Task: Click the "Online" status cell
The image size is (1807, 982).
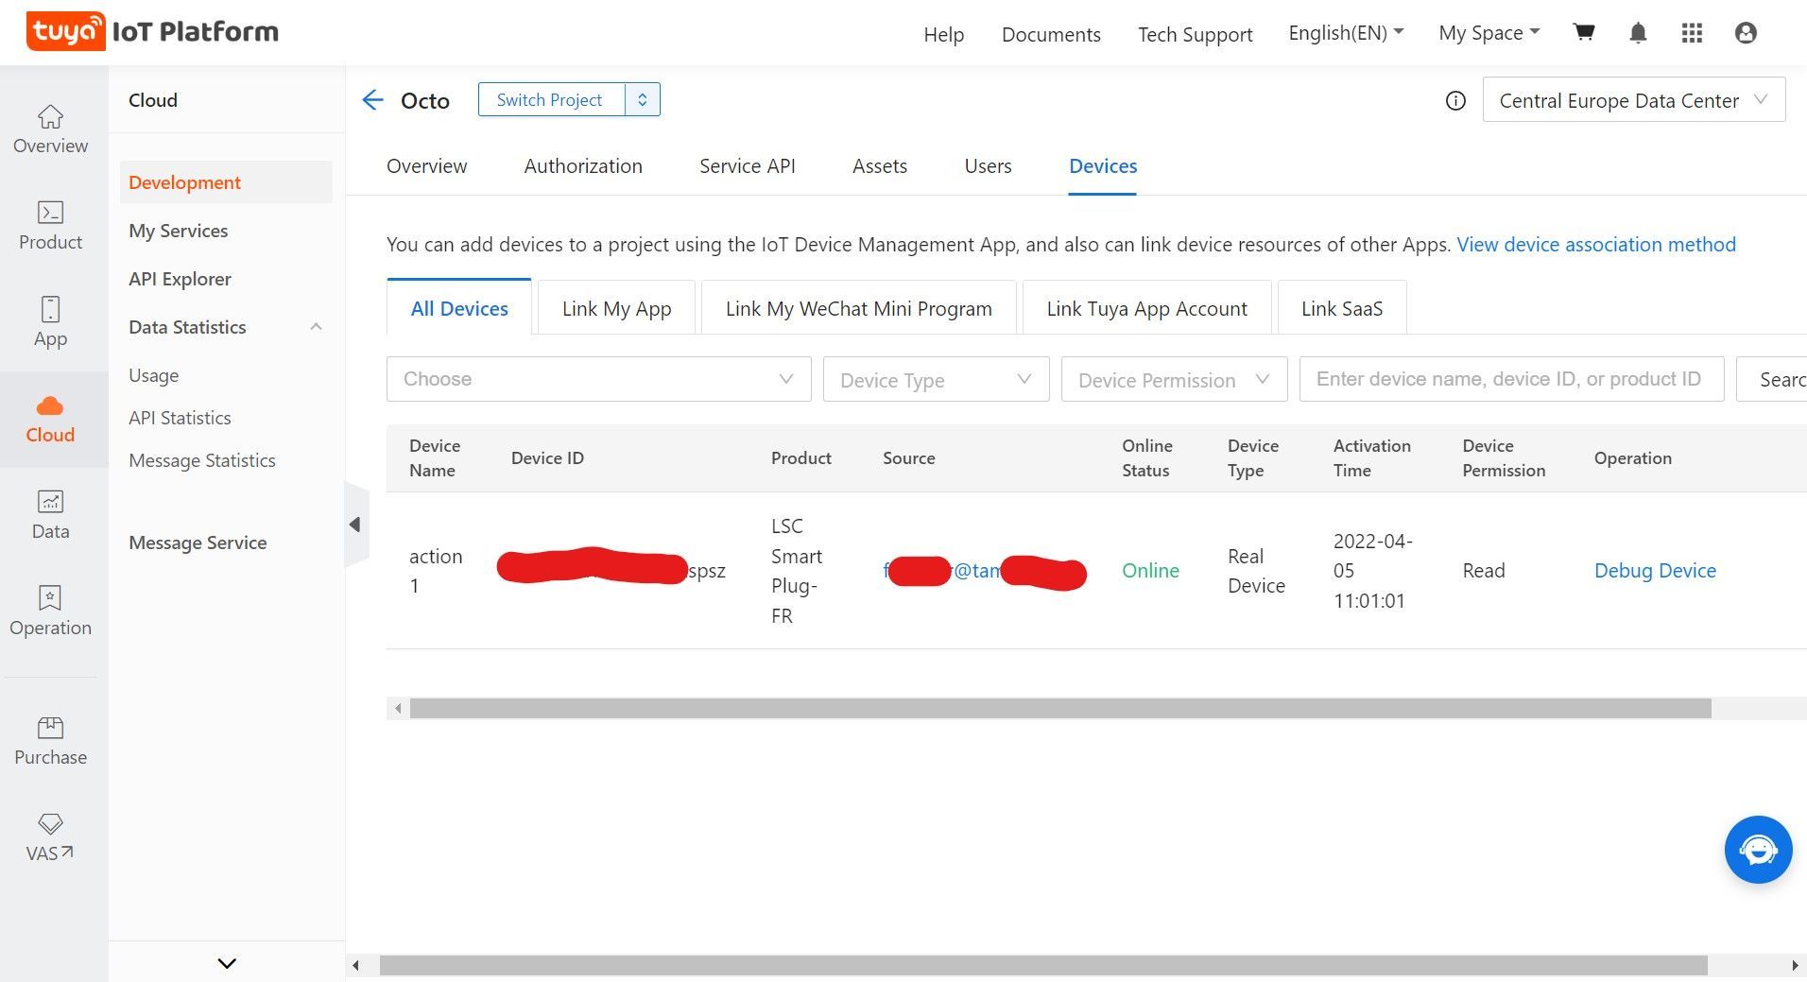Action: click(x=1150, y=570)
